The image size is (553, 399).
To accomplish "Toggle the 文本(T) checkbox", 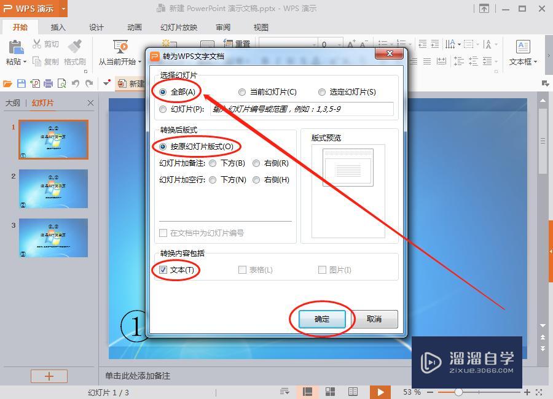I will click(x=163, y=270).
